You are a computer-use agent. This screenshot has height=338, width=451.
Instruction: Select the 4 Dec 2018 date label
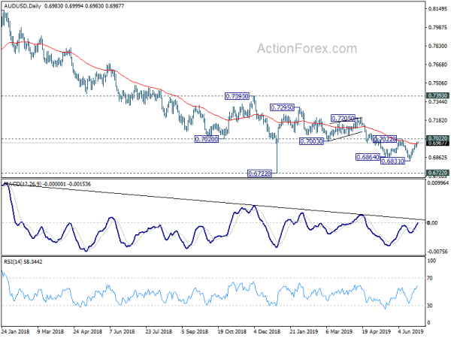point(267,331)
